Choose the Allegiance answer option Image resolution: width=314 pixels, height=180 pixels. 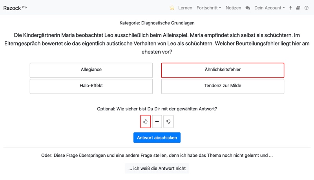coord(91,70)
